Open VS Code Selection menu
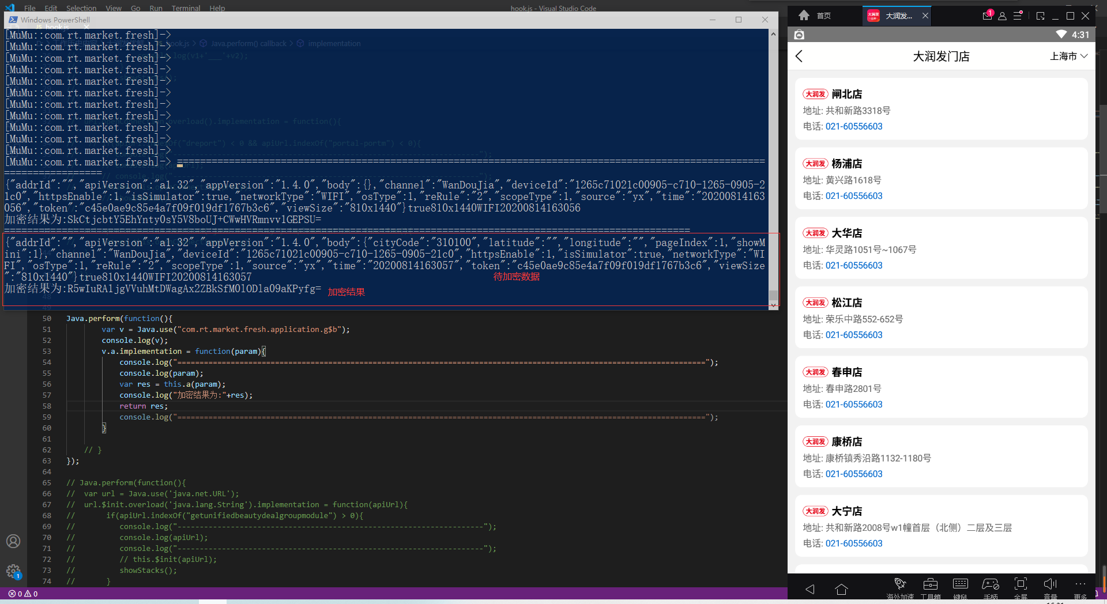 [x=81, y=8]
